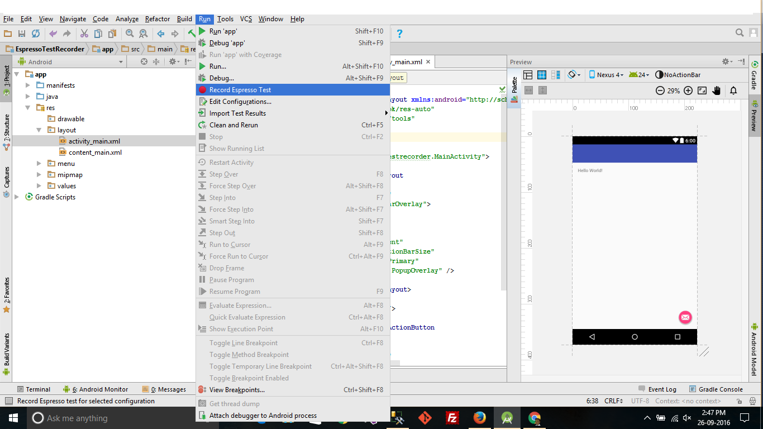Image resolution: width=763 pixels, height=429 pixels.
Task: Toggle the Gradle side panel
Action: [755, 75]
